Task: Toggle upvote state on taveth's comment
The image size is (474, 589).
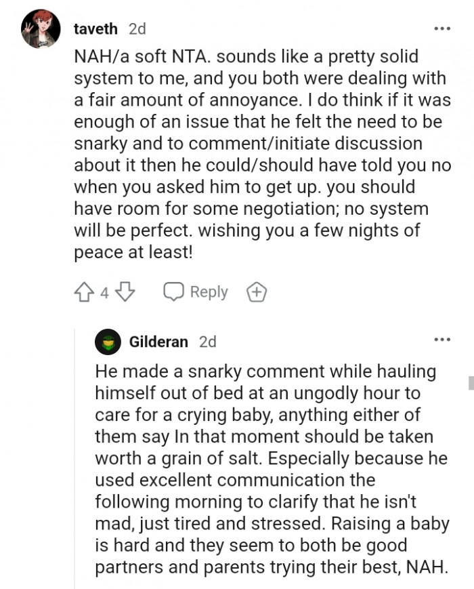Action: click(85, 291)
